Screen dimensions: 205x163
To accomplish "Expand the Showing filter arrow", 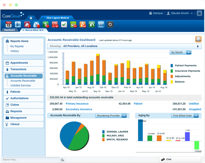I will (x=198, y=46).
